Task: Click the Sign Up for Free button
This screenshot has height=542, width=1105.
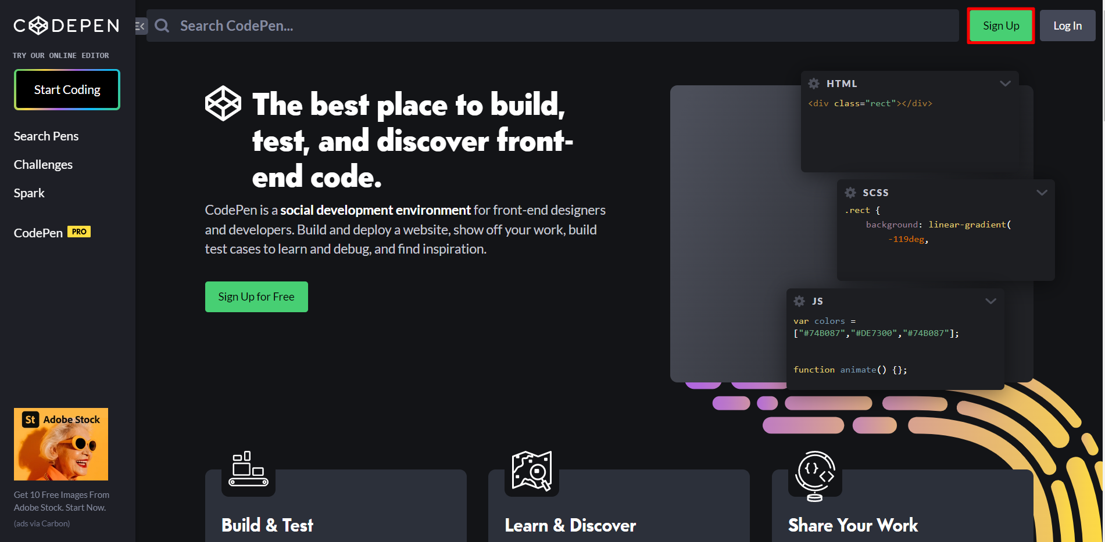Action: (x=256, y=297)
